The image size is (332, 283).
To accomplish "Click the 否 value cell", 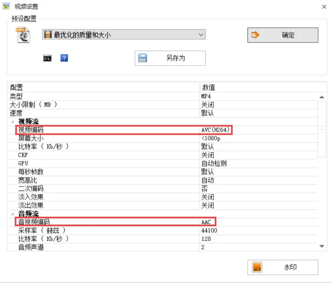I will 258,188.
